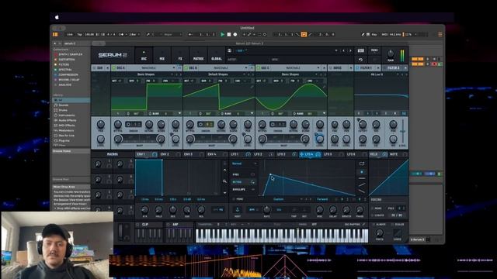Screen dimensions: 497x279
Task: Enable portamento ALWAYS checkbox
Action: (x=373, y=225)
